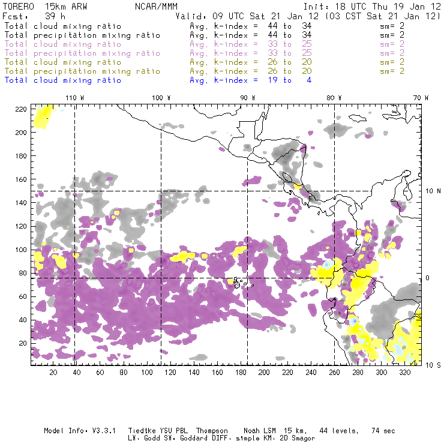This screenshot has height=444, width=444.
Task: Click the 80 W longitude label
Action: [334, 98]
